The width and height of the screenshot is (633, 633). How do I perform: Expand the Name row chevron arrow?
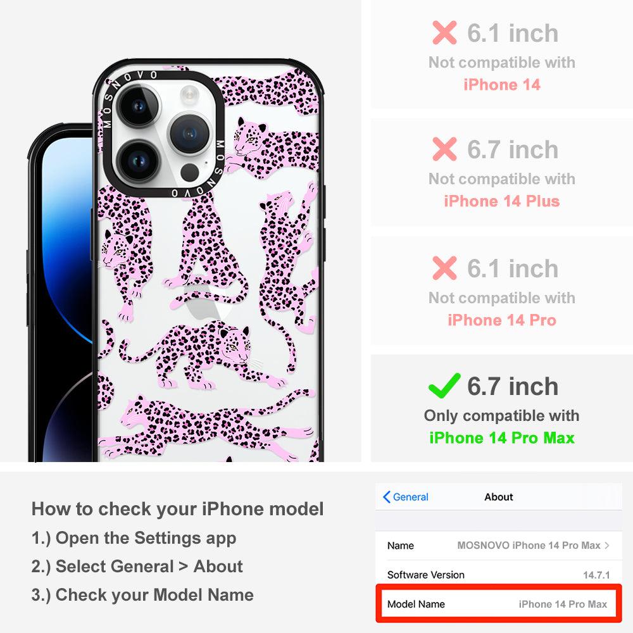[607, 546]
